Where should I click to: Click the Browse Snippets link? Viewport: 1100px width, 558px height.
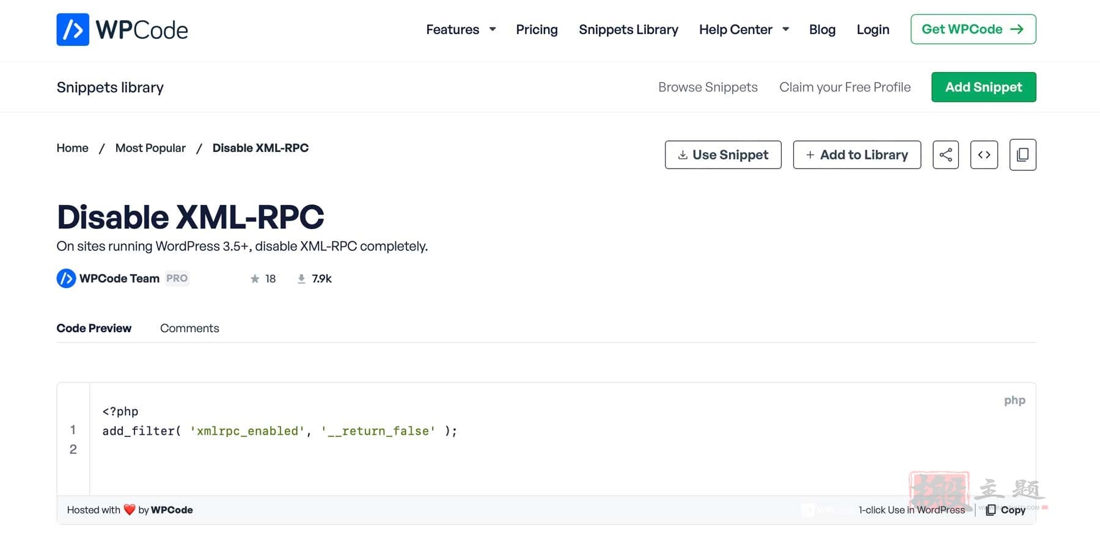click(708, 87)
